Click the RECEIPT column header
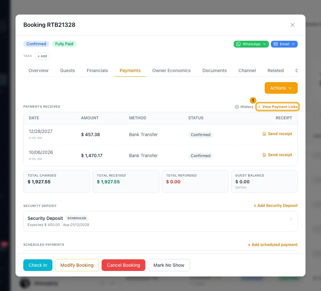The image size is (321, 291). [284, 118]
